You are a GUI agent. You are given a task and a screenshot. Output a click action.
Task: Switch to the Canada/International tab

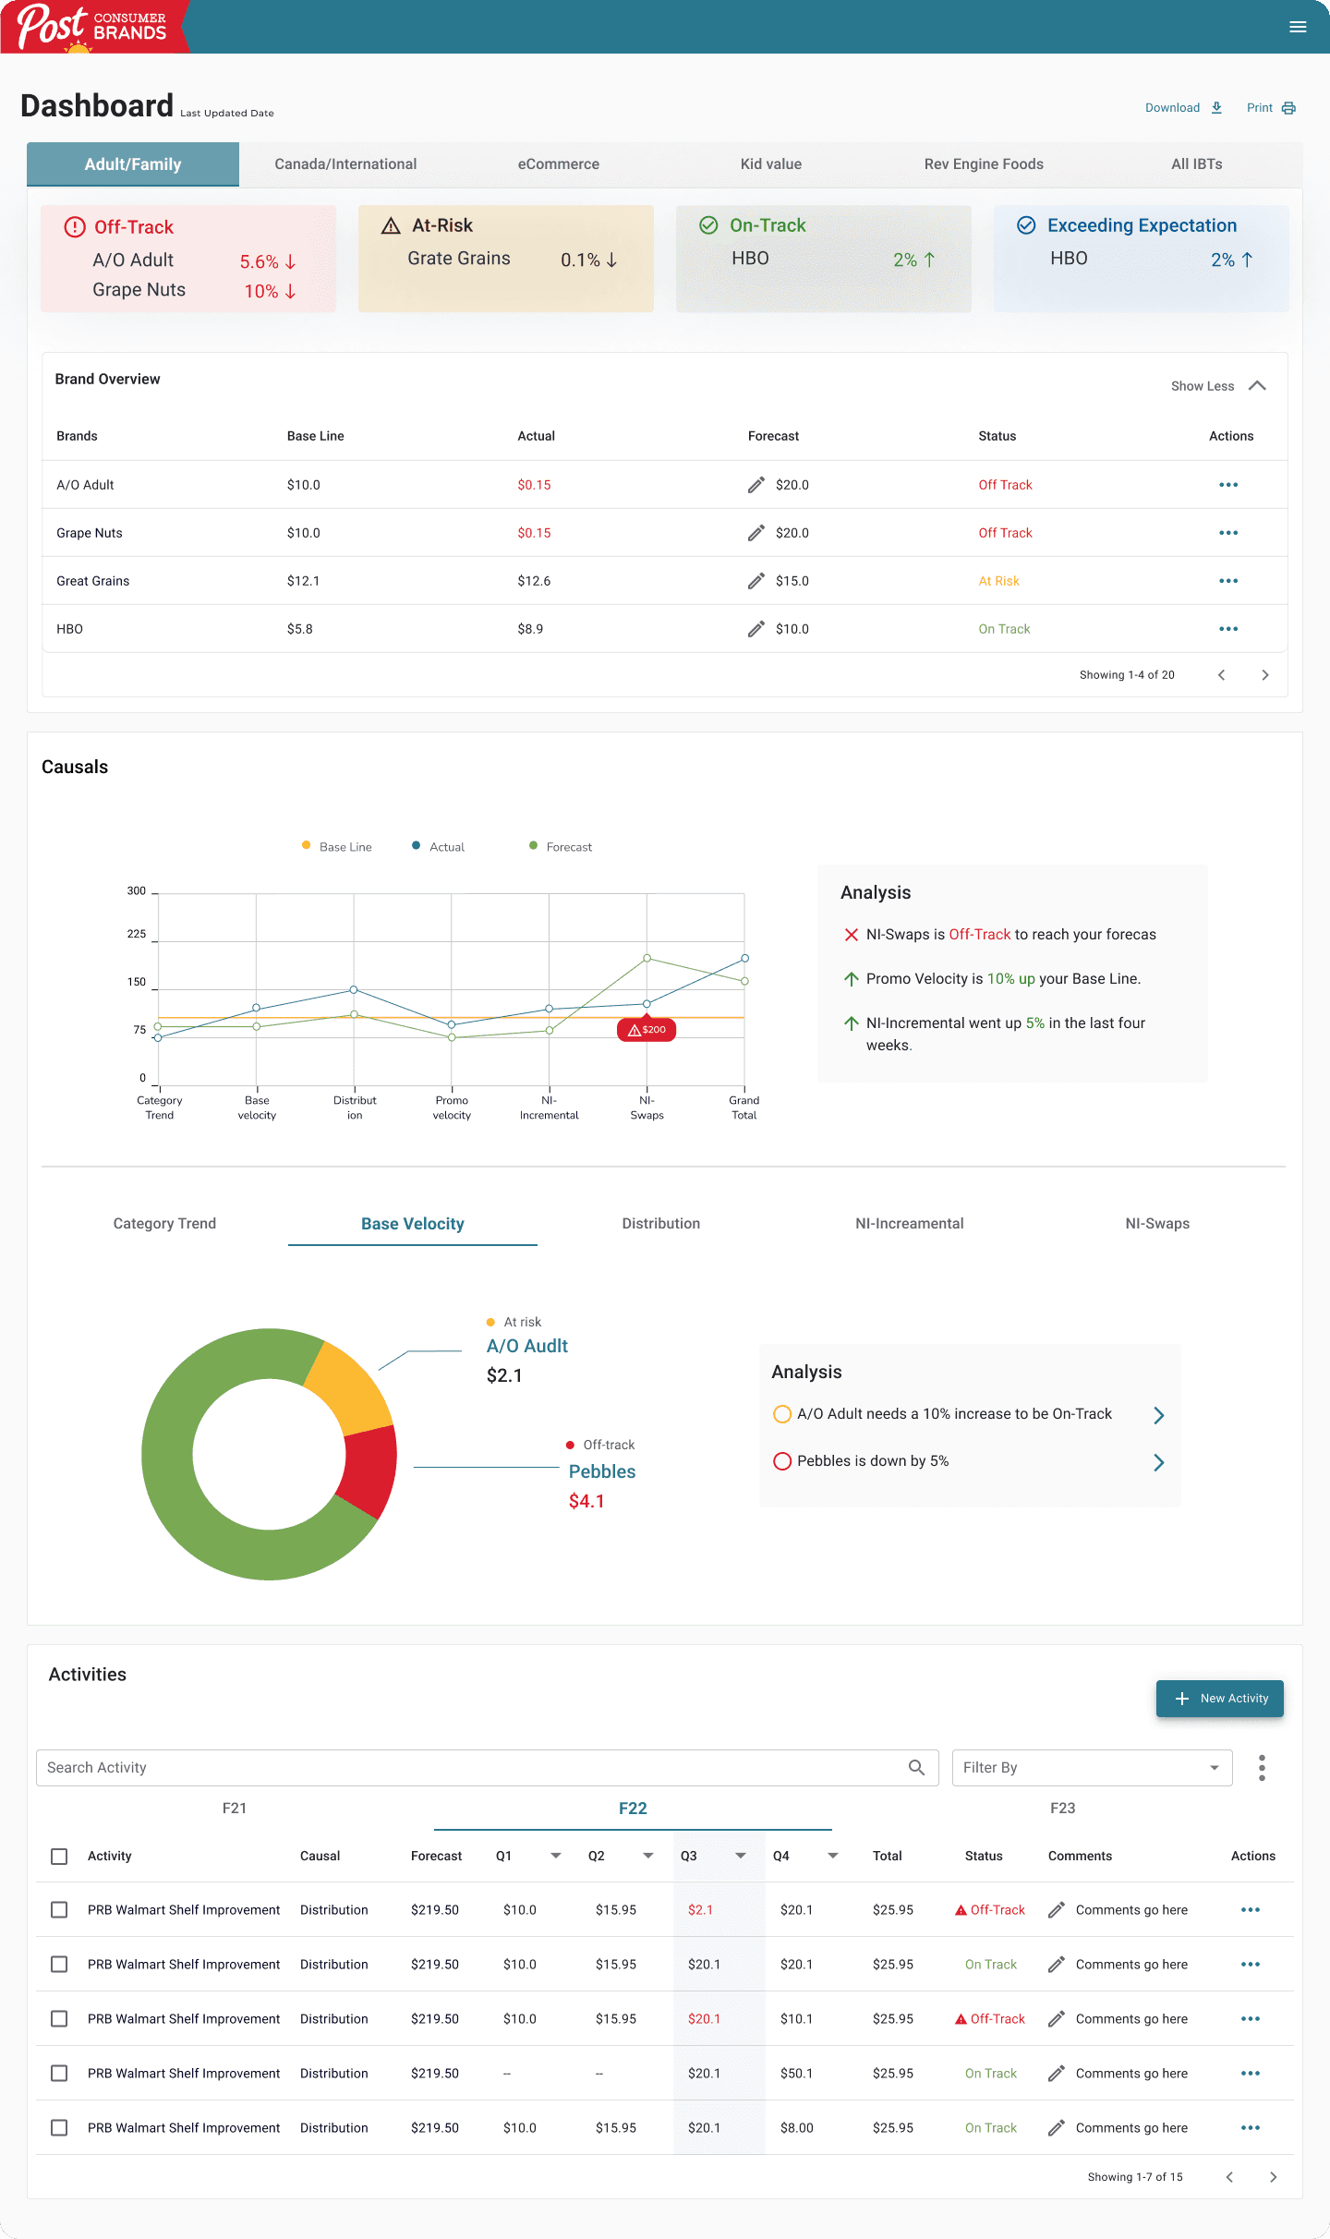345,164
